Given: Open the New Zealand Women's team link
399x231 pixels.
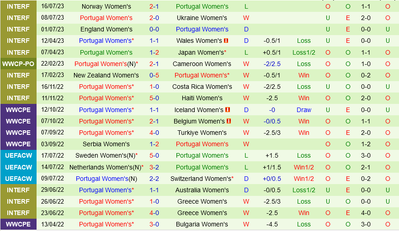Looking at the screenshot, I should tap(106, 75).
